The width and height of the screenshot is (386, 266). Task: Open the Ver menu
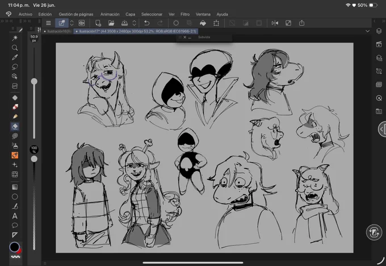pos(171,14)
